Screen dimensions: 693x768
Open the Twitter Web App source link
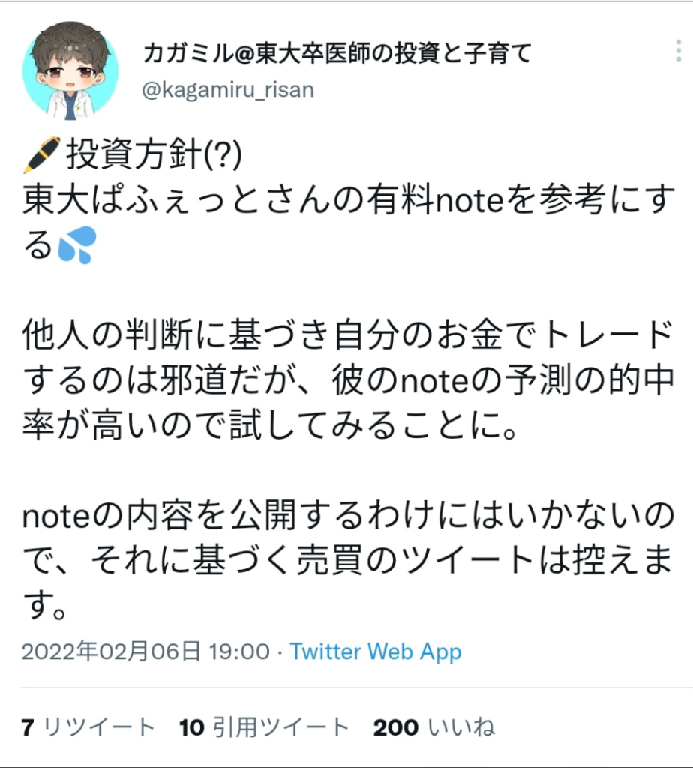[x=376, y=652]
